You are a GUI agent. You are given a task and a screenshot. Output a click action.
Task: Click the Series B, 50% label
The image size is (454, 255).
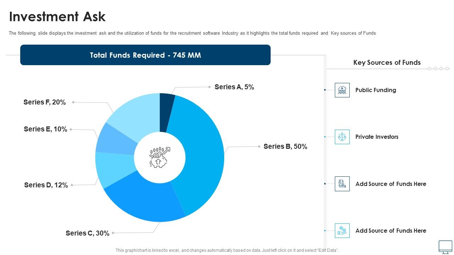pyautogui.click(x=286, y=146)
